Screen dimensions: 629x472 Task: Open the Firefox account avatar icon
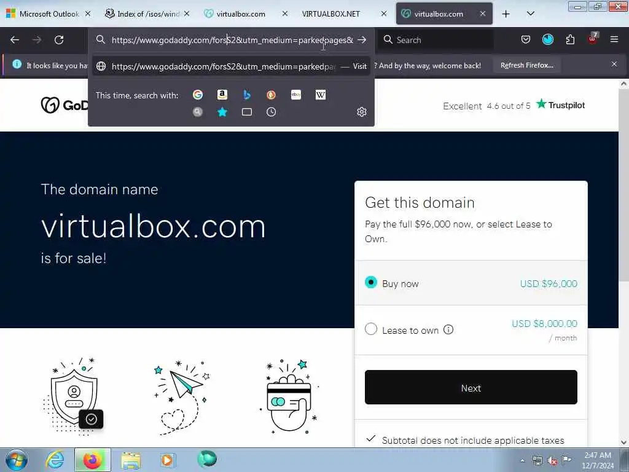(547, 39)
